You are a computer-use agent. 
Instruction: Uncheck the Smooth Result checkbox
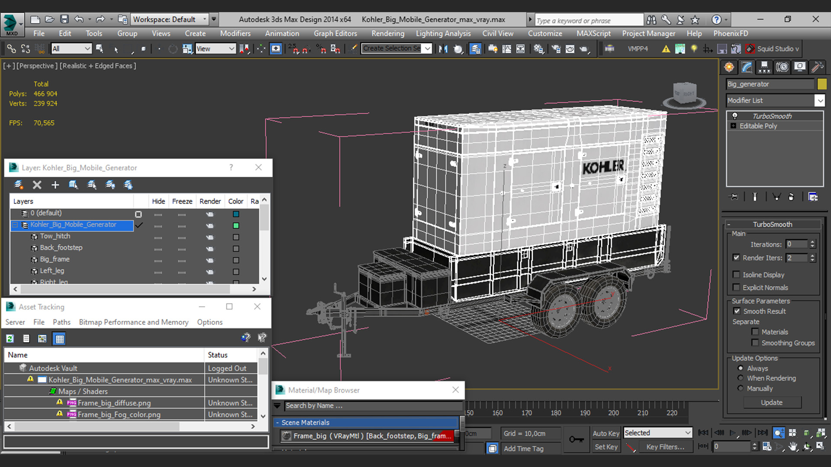pos(737,311)
